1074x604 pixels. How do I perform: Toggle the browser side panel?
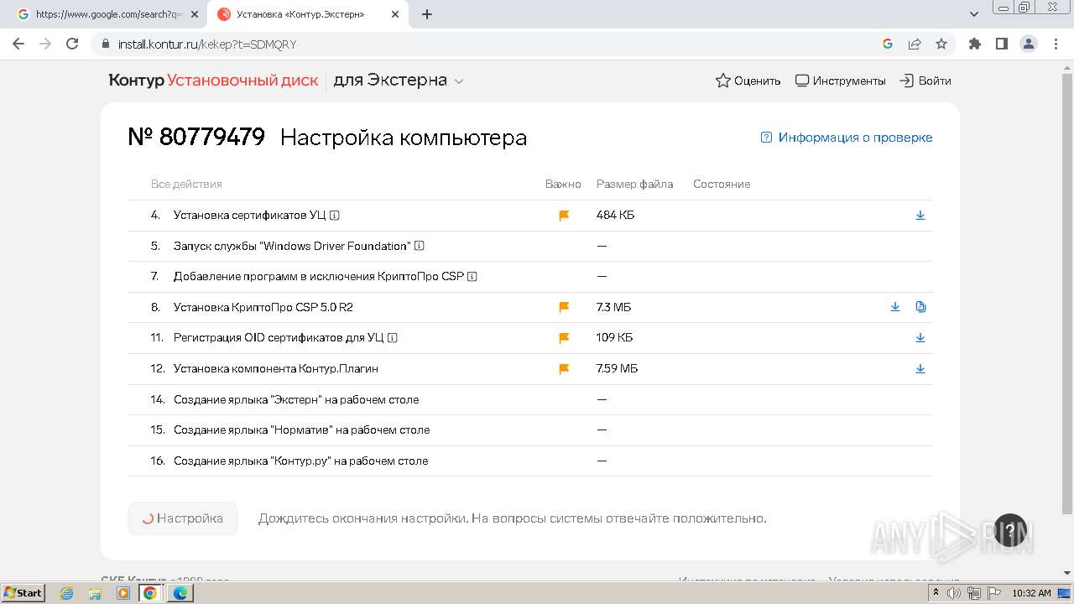click(1001, 44)
